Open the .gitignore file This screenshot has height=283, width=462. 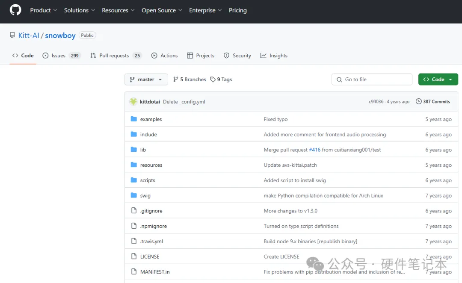[151, 211]
